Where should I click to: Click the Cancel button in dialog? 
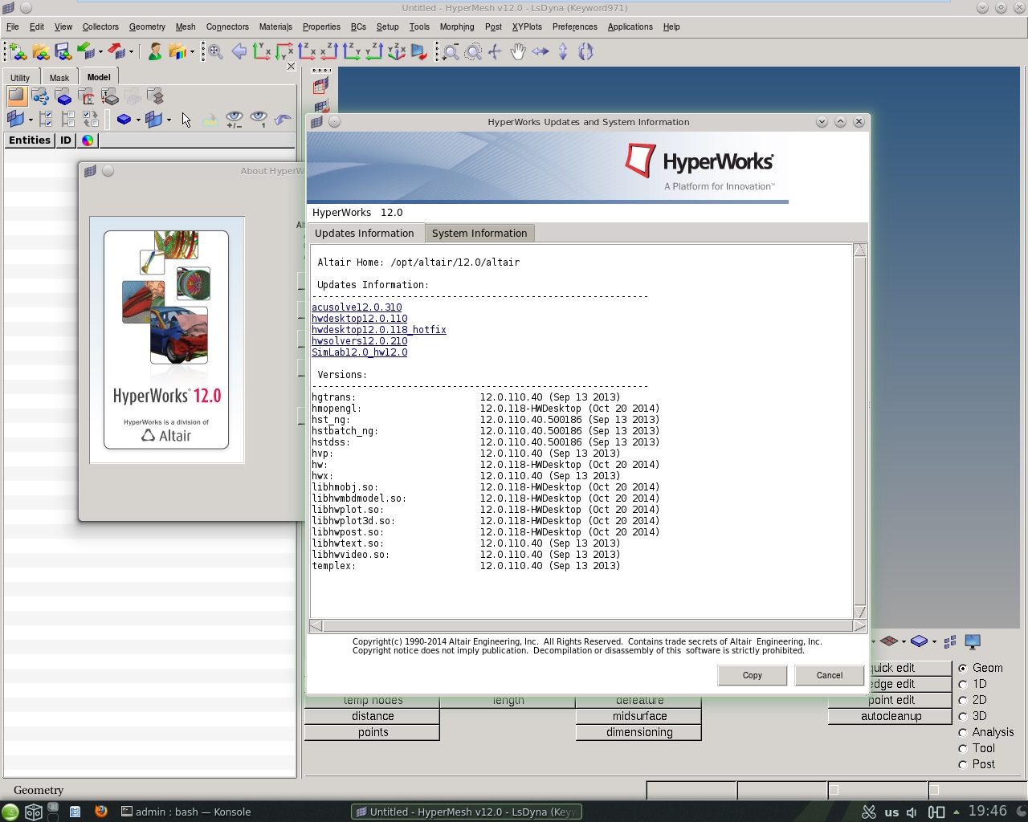click(x=830, y=675)
